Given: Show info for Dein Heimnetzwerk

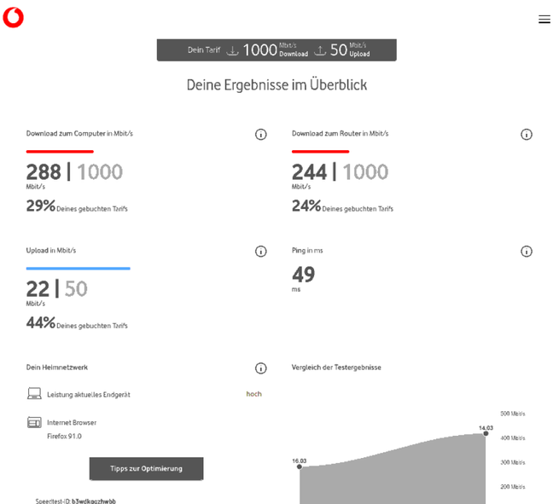Looking at the screenshot, I should 260,368.
